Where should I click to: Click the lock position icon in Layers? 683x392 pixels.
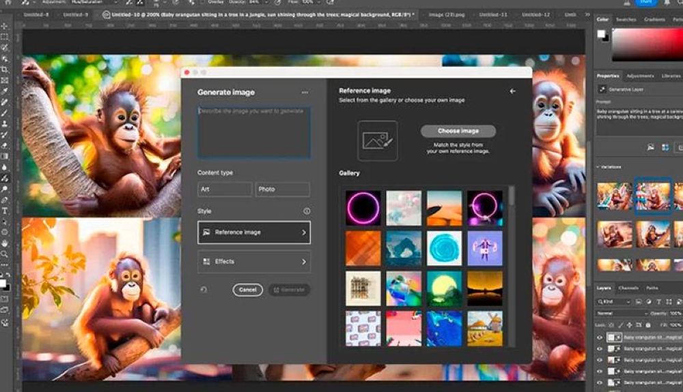(630, 325)
